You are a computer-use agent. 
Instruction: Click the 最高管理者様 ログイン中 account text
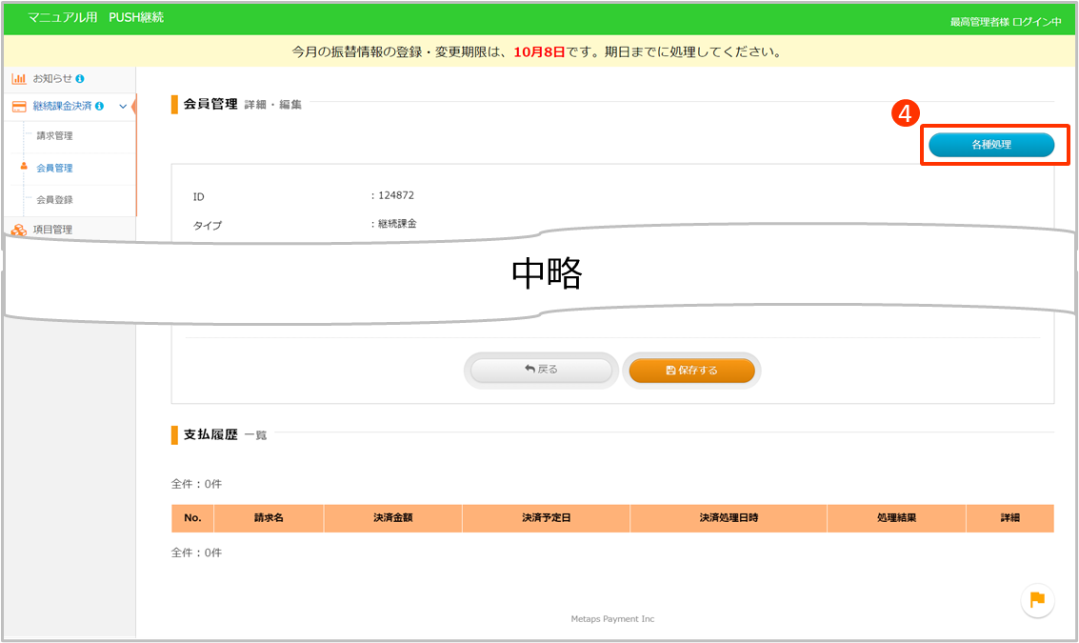1005,21
